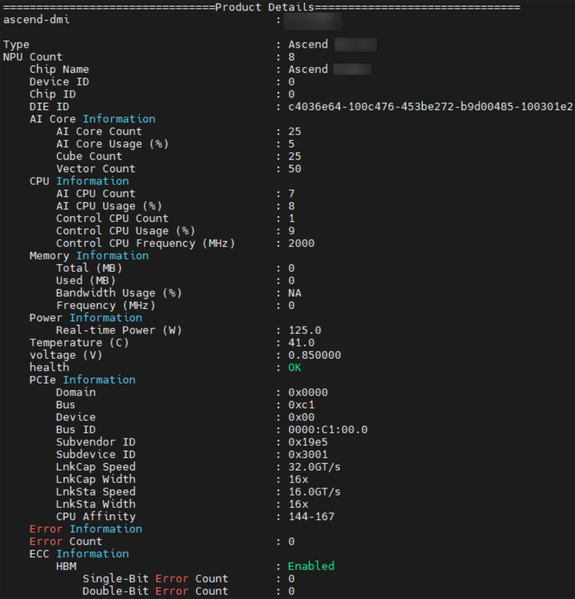Select the "Control CPU Frequency (MHz)" label

pos(146,243)
